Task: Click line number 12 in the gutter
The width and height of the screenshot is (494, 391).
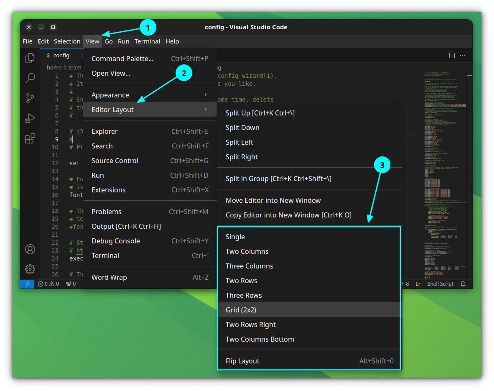Action: 55,163
